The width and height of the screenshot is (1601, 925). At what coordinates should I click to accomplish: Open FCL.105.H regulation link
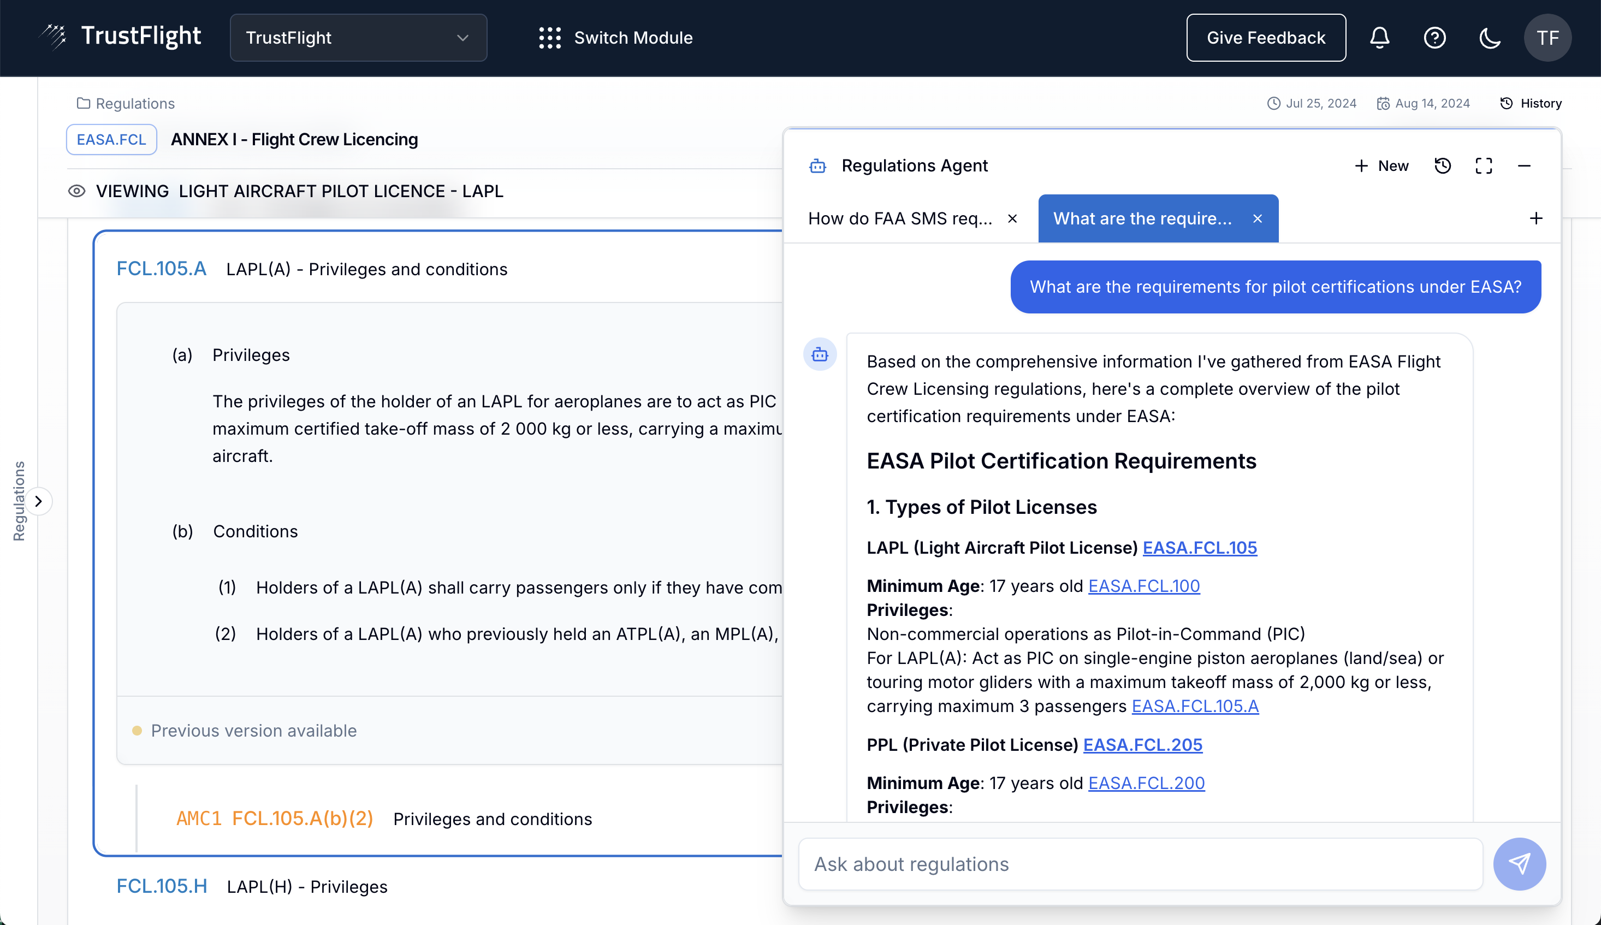point(162,886)
